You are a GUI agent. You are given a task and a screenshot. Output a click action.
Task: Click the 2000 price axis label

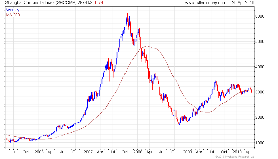point(260,117)
